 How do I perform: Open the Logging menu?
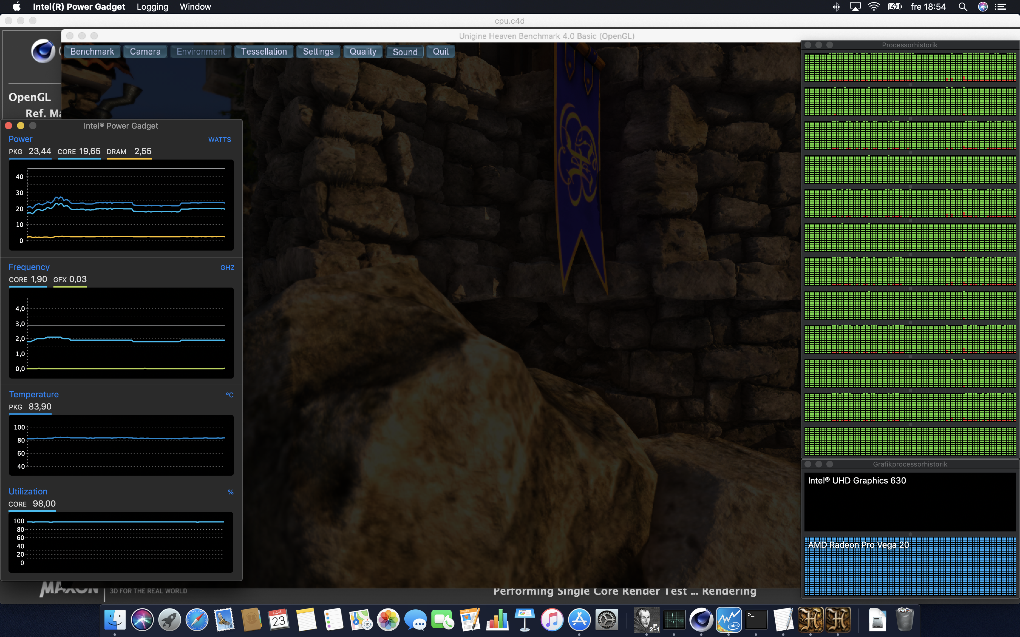152,7
